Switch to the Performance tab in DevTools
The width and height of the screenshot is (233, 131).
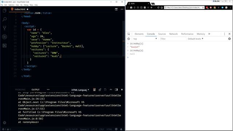tap(187, 34)
